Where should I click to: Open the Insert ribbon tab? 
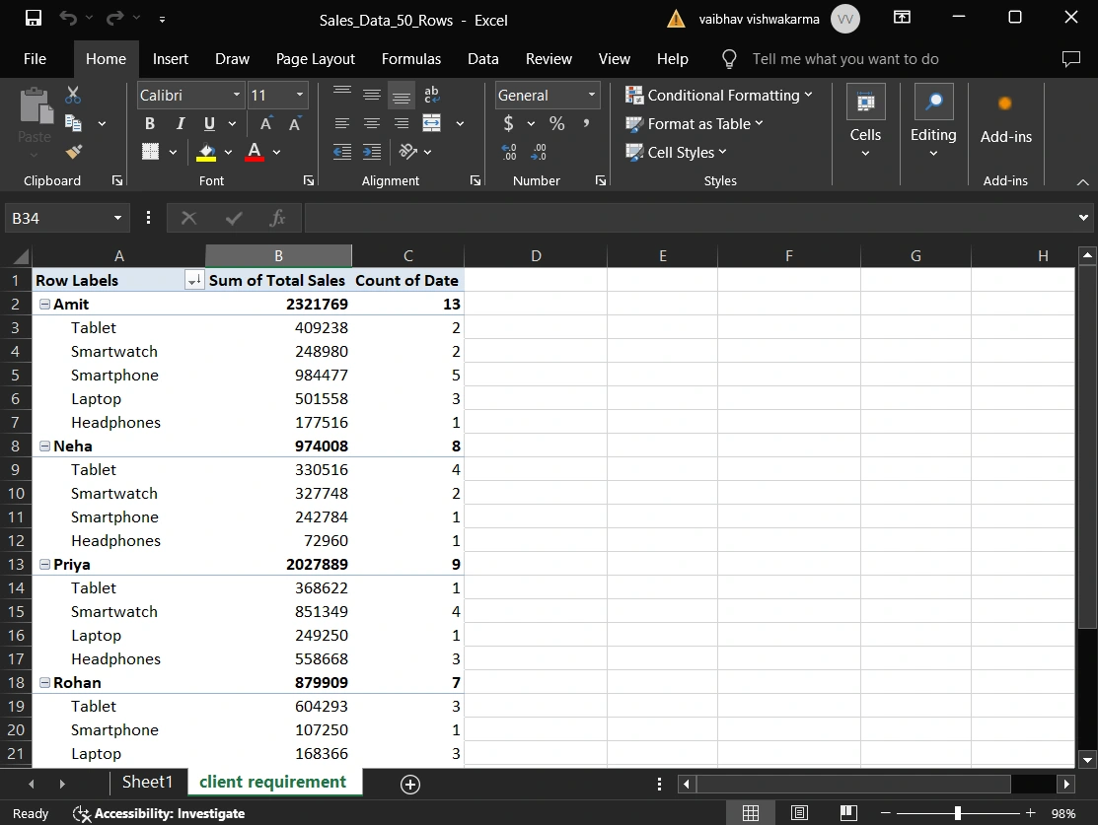(x=170, y=59)
